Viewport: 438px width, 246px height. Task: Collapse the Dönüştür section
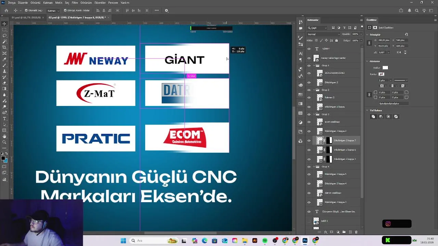coord(367,35)
